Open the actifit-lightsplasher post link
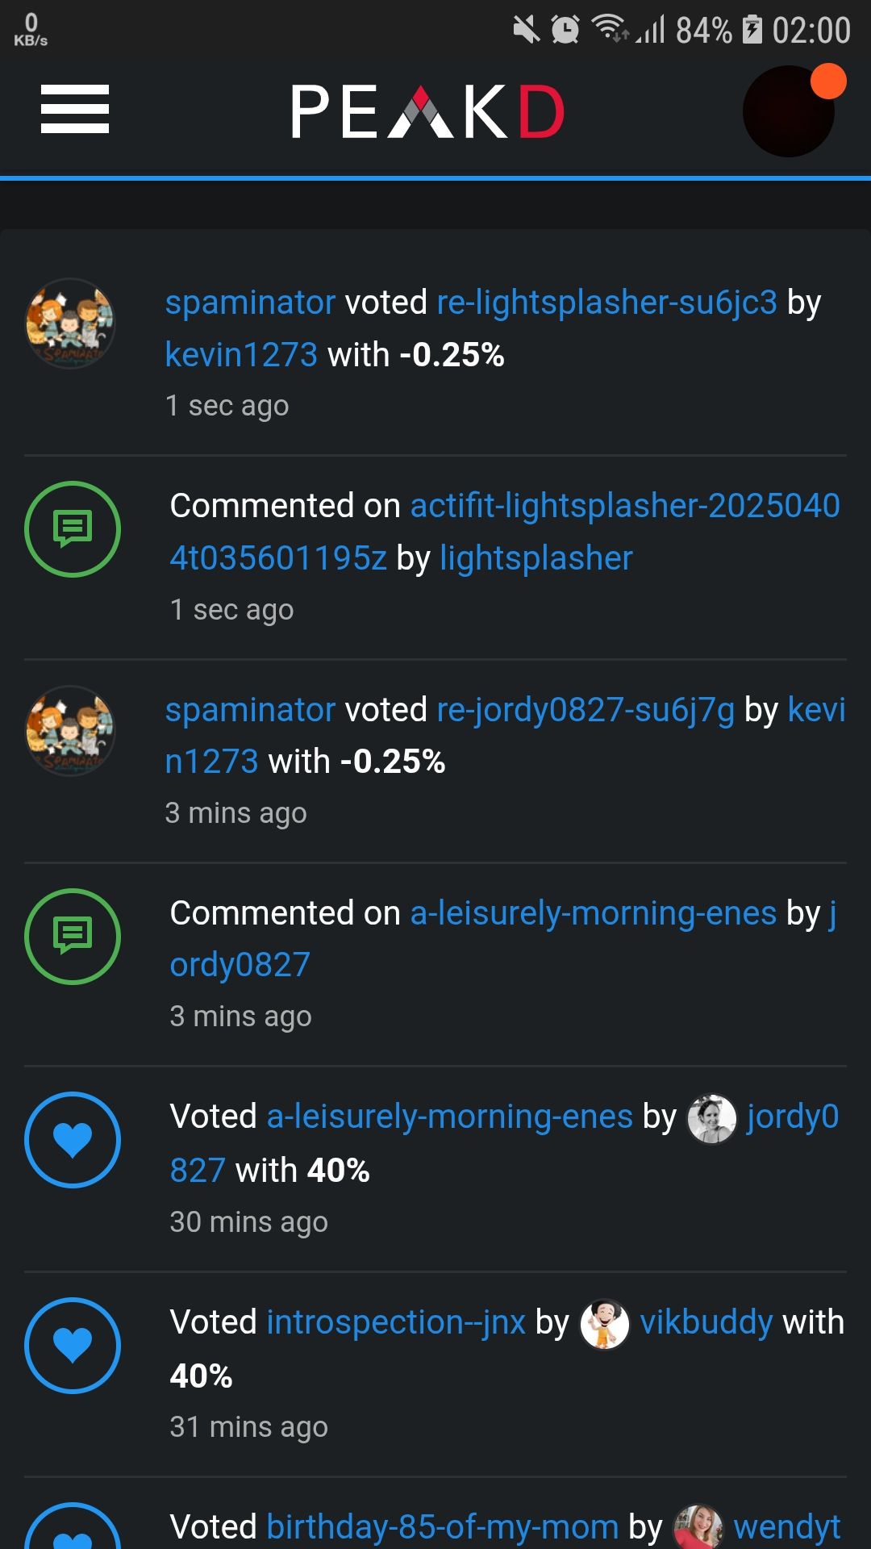871x1549 pixels. pyautogui.click(x=625, y=506)
